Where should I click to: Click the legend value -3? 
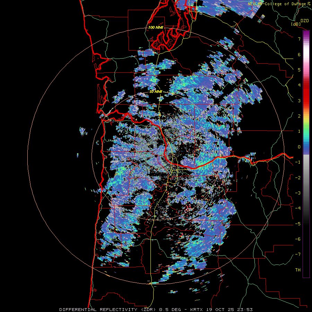tap(298, 193)
